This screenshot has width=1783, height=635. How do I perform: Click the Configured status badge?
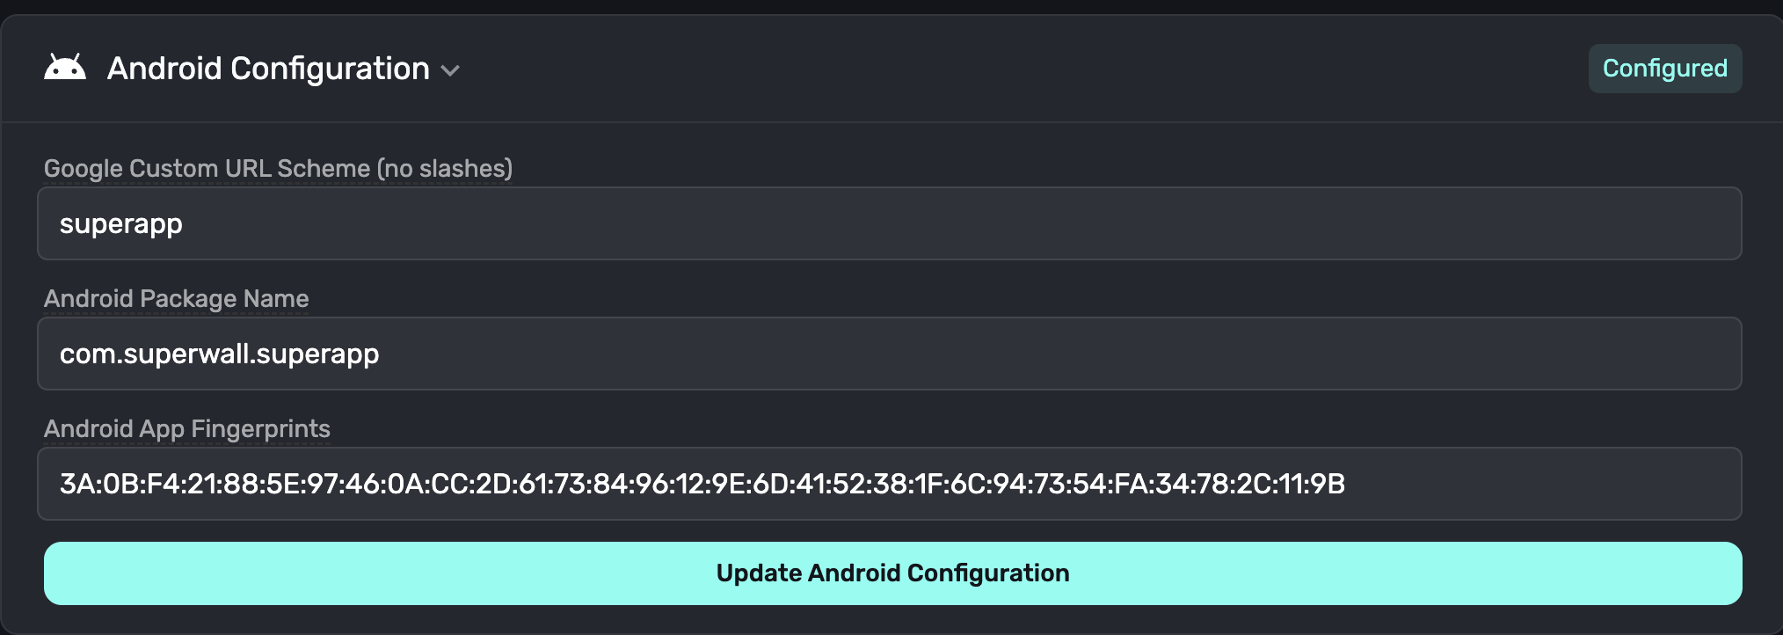pyautogui.click(x=1664, y=69)
